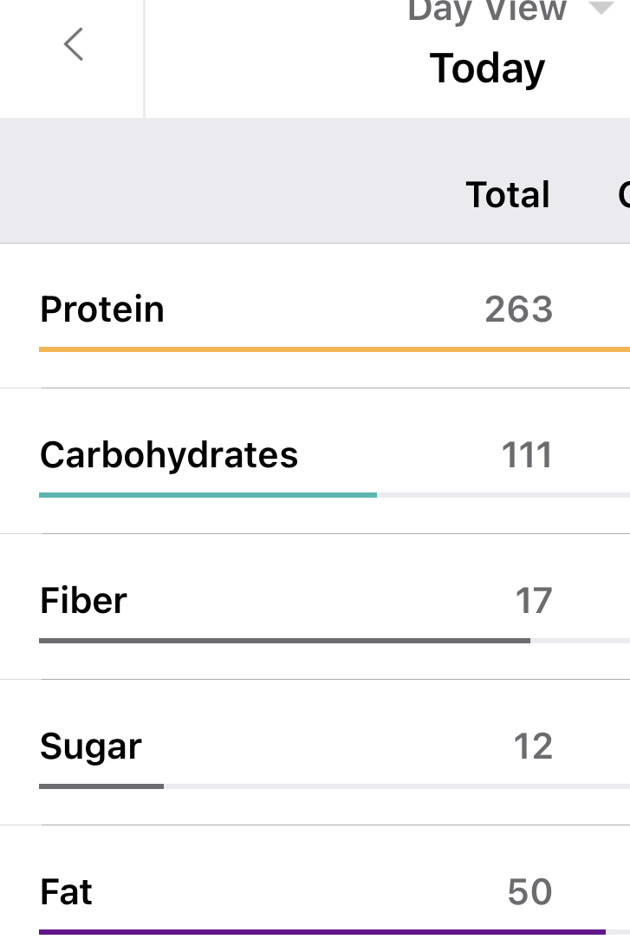Tap the back chevron arrow
This screenshot has height=939, width=630.
(x=74, y=44)
